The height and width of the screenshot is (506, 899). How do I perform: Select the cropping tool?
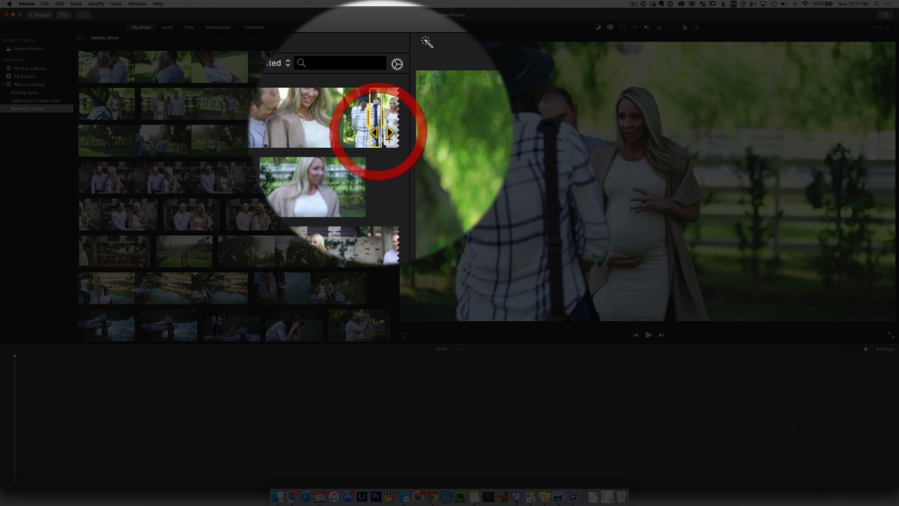coord(623,27)
